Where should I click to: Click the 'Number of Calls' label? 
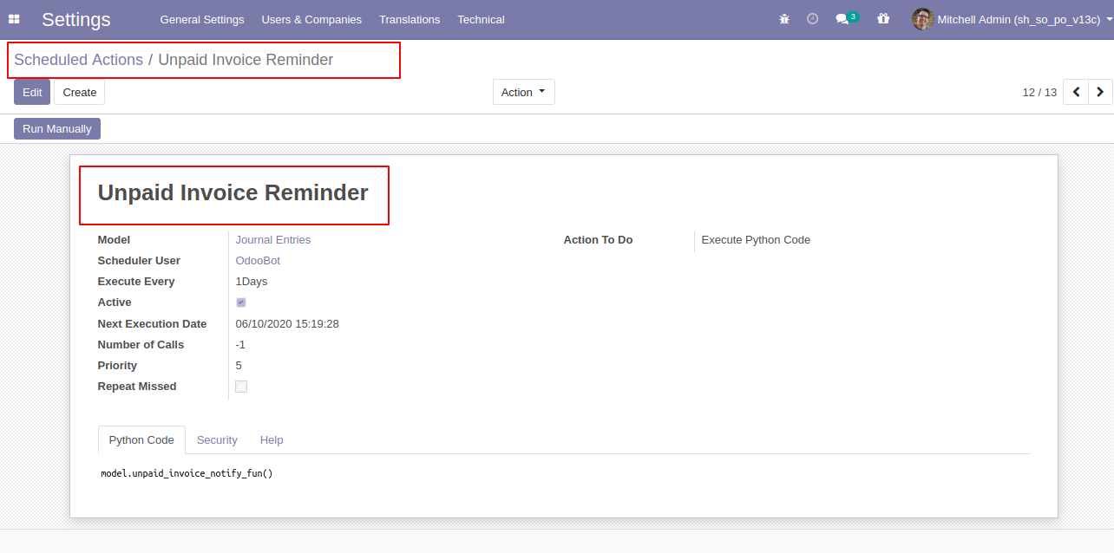[x=141, y=345]
